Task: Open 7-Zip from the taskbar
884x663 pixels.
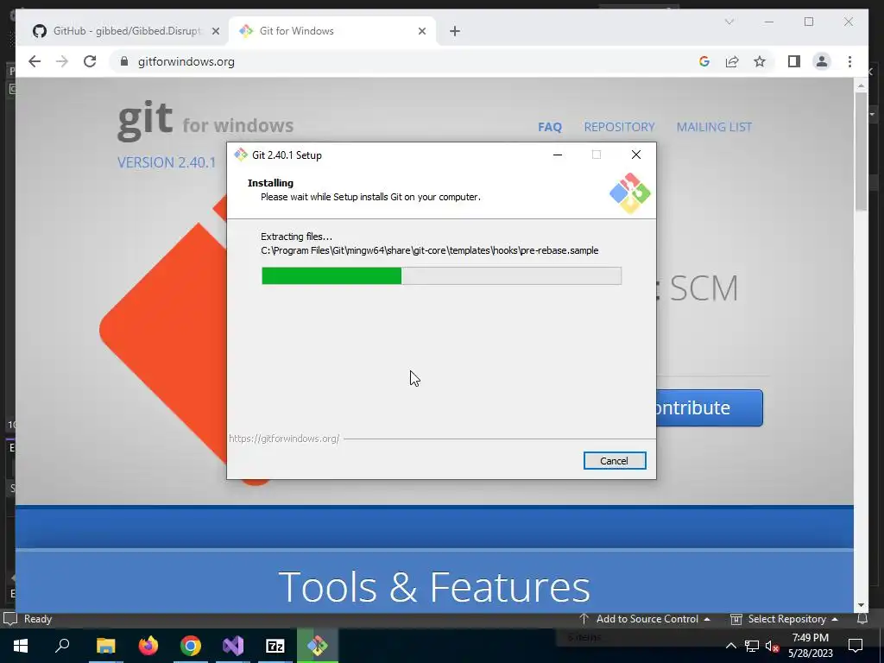Action: coord(275,646)
